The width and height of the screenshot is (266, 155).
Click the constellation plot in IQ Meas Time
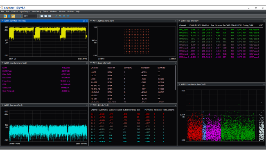(x=137, y=42)
